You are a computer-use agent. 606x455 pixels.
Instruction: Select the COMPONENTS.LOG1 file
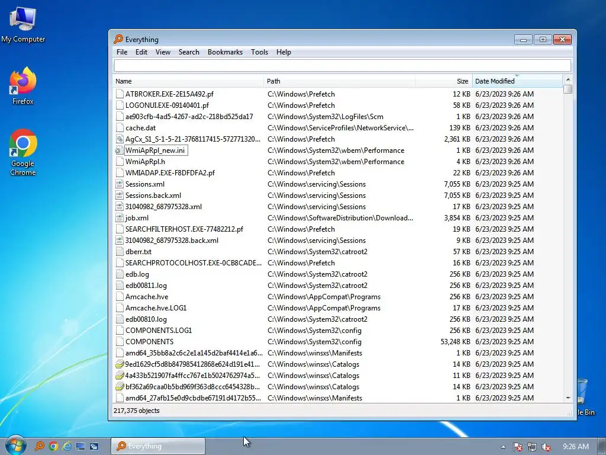coord(159,331)
